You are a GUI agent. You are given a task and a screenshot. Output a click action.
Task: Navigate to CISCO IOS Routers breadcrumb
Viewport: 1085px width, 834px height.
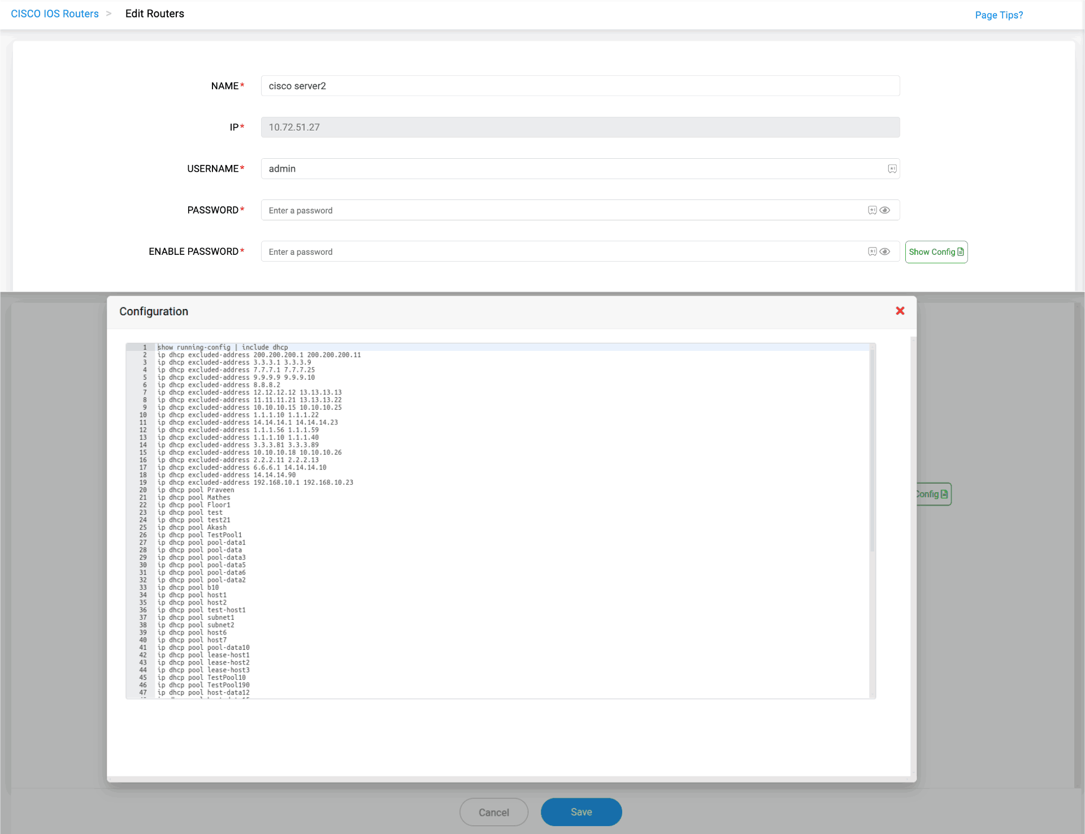[x=54, y=14]
